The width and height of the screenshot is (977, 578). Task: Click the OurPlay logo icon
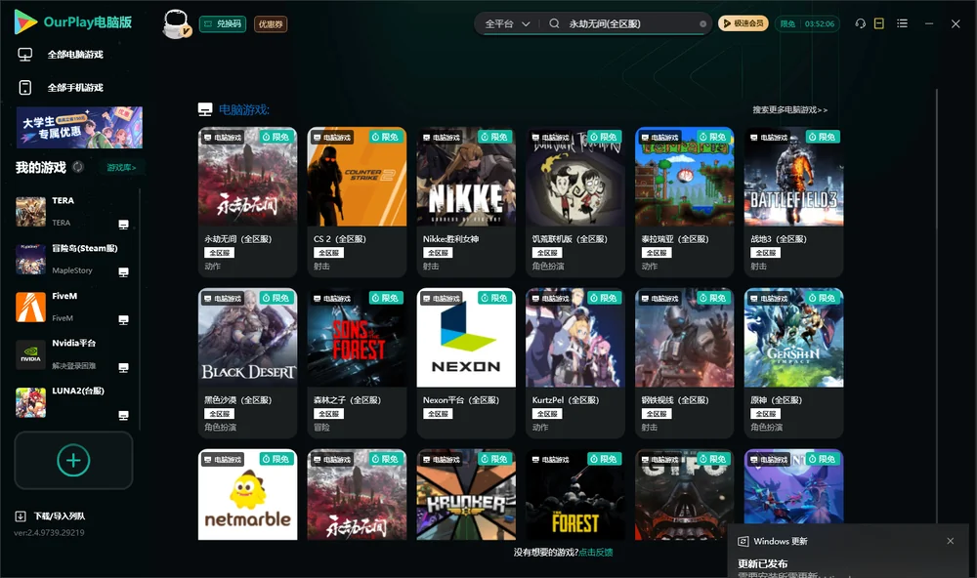[25, 21]
